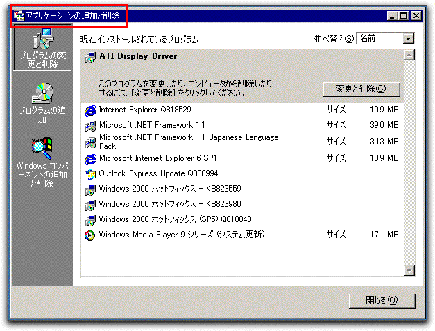This screenshot has width=435, height=331.
Task: Select .NET Framework 1.1 Japanese Language Pack
Action: point(242,142)
